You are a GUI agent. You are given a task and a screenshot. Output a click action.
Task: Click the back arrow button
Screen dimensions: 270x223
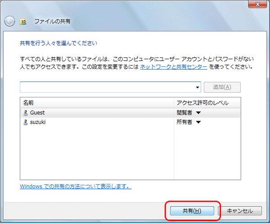[x=9, y=21]
